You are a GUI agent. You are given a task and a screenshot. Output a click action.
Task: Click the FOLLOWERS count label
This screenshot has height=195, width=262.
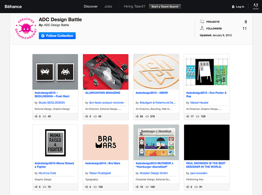214,28
